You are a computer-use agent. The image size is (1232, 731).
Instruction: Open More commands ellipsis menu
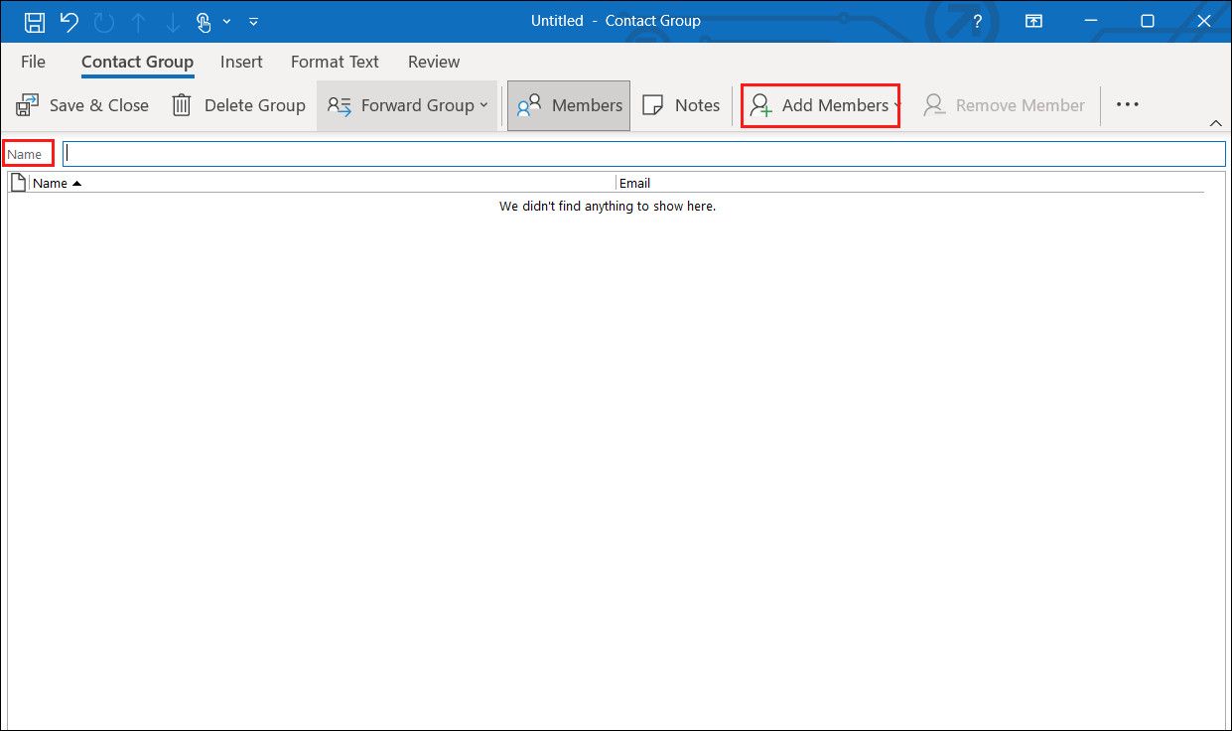pos(1127,105)
